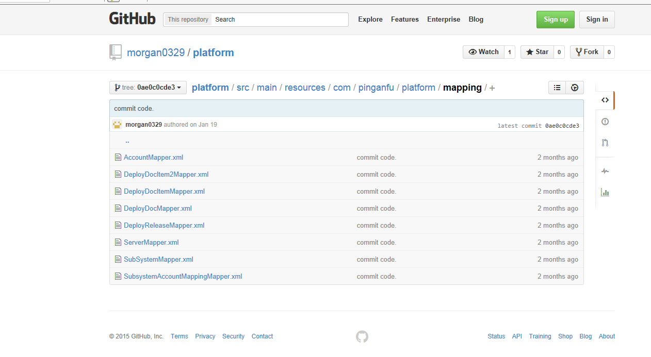The height and width of the screenshot is (357, 651).
Task: Click the Octocat icon in footer
Action: pos(362,336)
